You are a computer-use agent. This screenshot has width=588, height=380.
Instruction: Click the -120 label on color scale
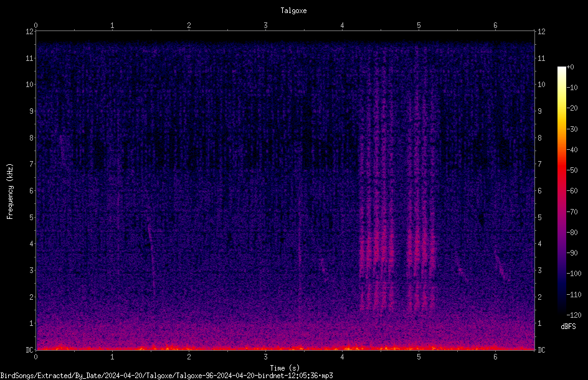point(574,315)
